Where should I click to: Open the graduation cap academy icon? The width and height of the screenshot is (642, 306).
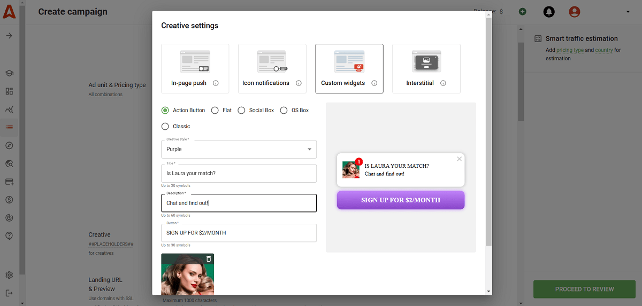click(9, 73)
